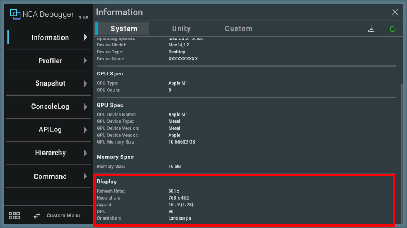This screenshot has height=228, width=407.
Task: Refresh information with the green reload icon
Action: [x=393, y=28]
